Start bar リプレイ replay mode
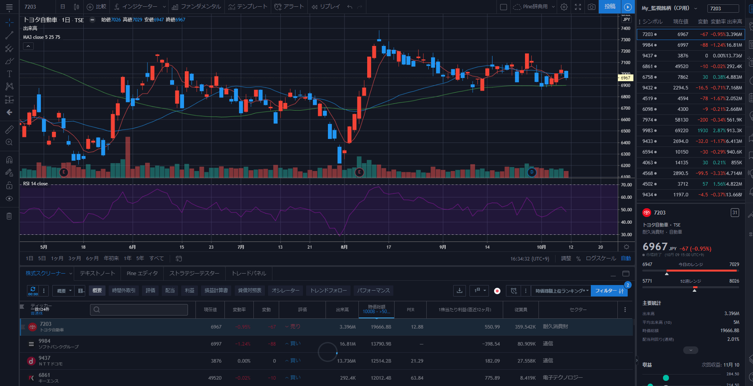The height and width of the screenshot is (386, 753). point(326,7)
